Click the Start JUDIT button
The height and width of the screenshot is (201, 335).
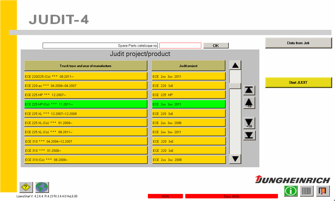click(x=298, y=82)
